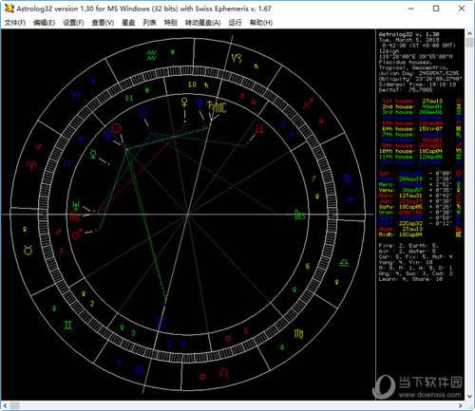Click the '6th house' row in the sidebar

[421, 129]
